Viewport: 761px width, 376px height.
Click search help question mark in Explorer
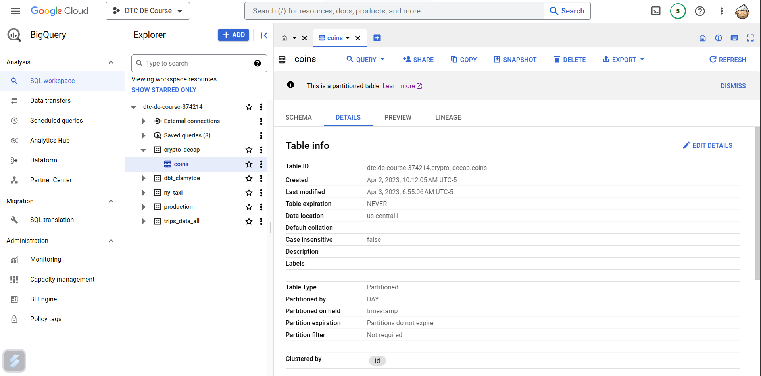258,63
